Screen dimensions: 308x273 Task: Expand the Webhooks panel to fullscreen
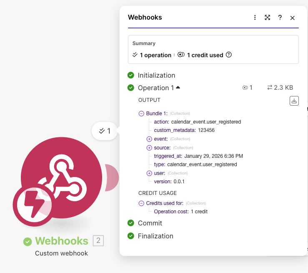(x=267, y=18)
